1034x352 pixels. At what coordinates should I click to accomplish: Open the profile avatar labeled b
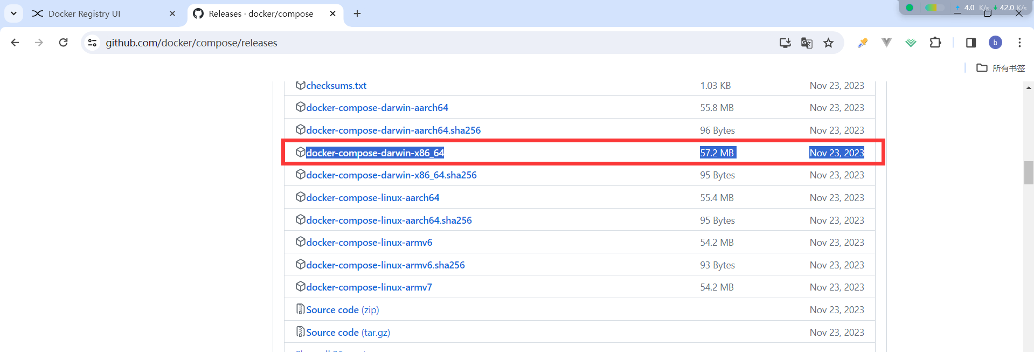point(995,43)
